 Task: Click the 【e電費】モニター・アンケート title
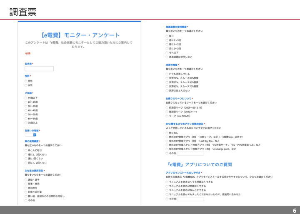click(80, 35)
